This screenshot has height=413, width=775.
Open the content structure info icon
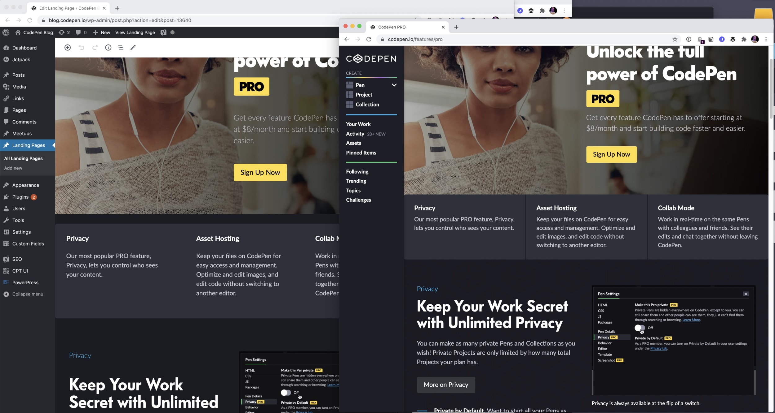(108, 47)
